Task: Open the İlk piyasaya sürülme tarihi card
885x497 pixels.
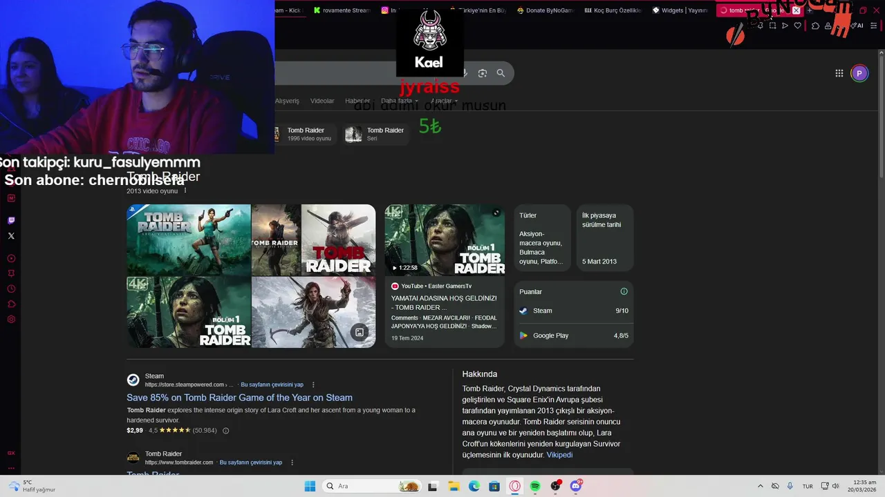Action: point(604,239)
